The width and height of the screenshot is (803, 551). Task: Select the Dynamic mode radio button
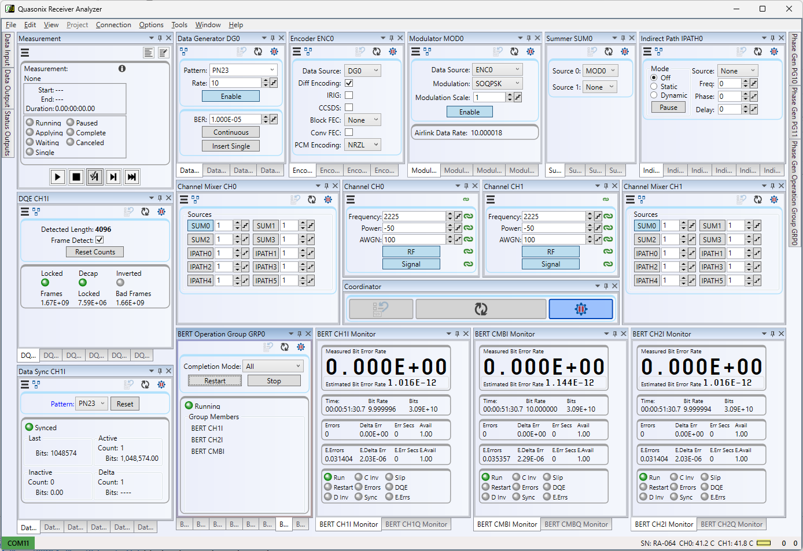tap(654, 95)
